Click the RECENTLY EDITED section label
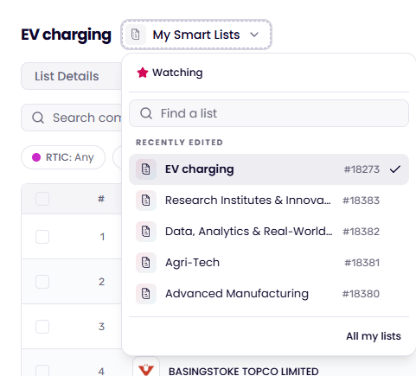Viewport: 416px width, 376px height. (179, 143)
